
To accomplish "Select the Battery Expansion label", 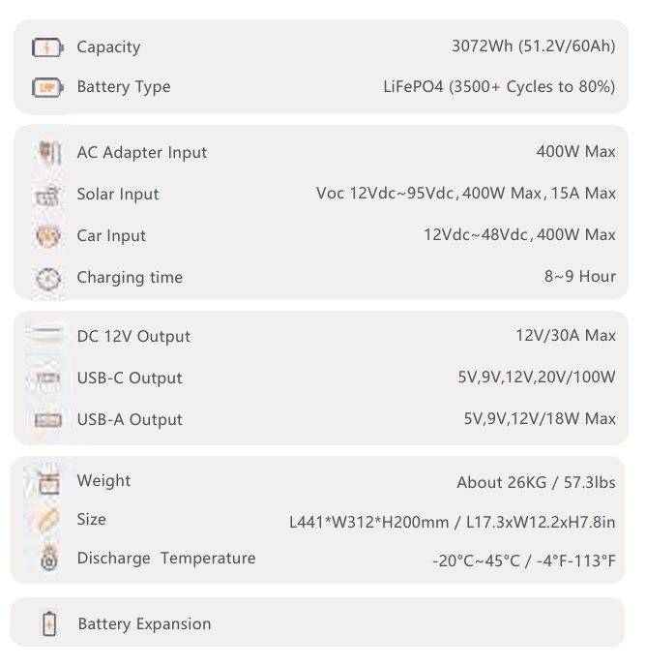I will pos(144,624).
